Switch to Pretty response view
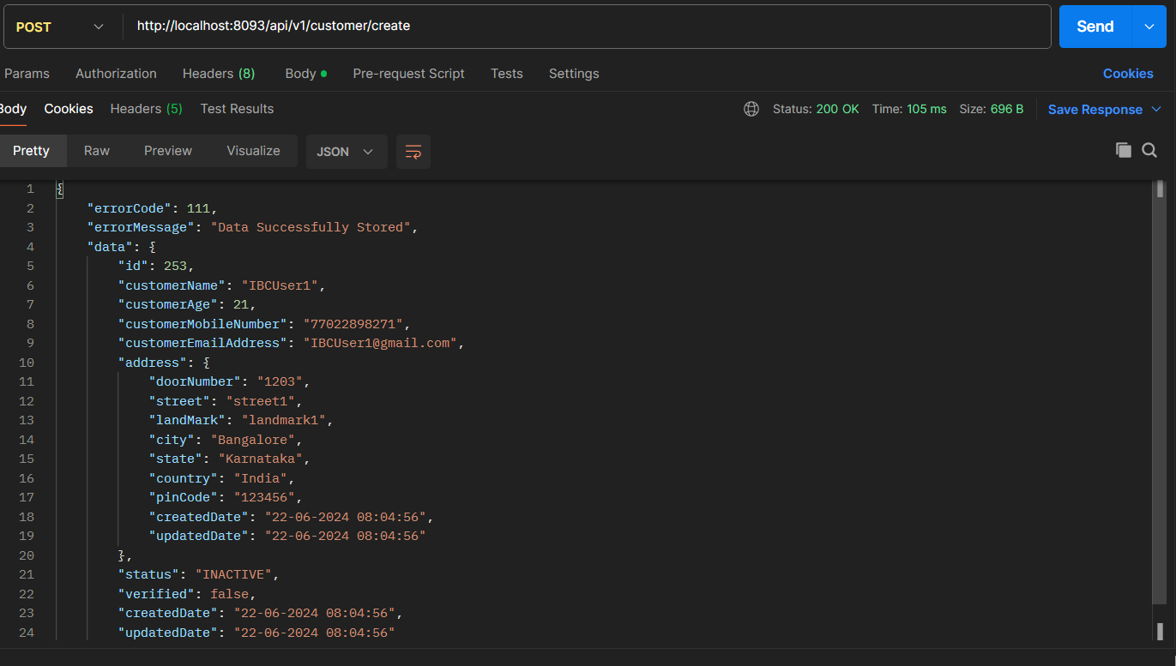Image resolution: width=1176 pixels, height=666 pixels. (x=31, y=151)
